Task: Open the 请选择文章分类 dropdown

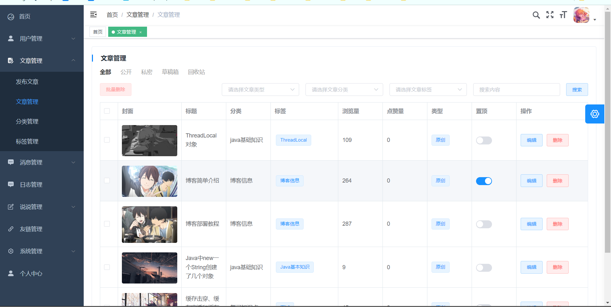Action: coord(344,90)
